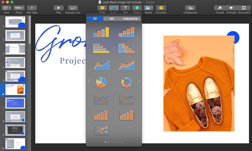Insert an area chart
This screenshot has height=151, width=252.
pos(101,65)
